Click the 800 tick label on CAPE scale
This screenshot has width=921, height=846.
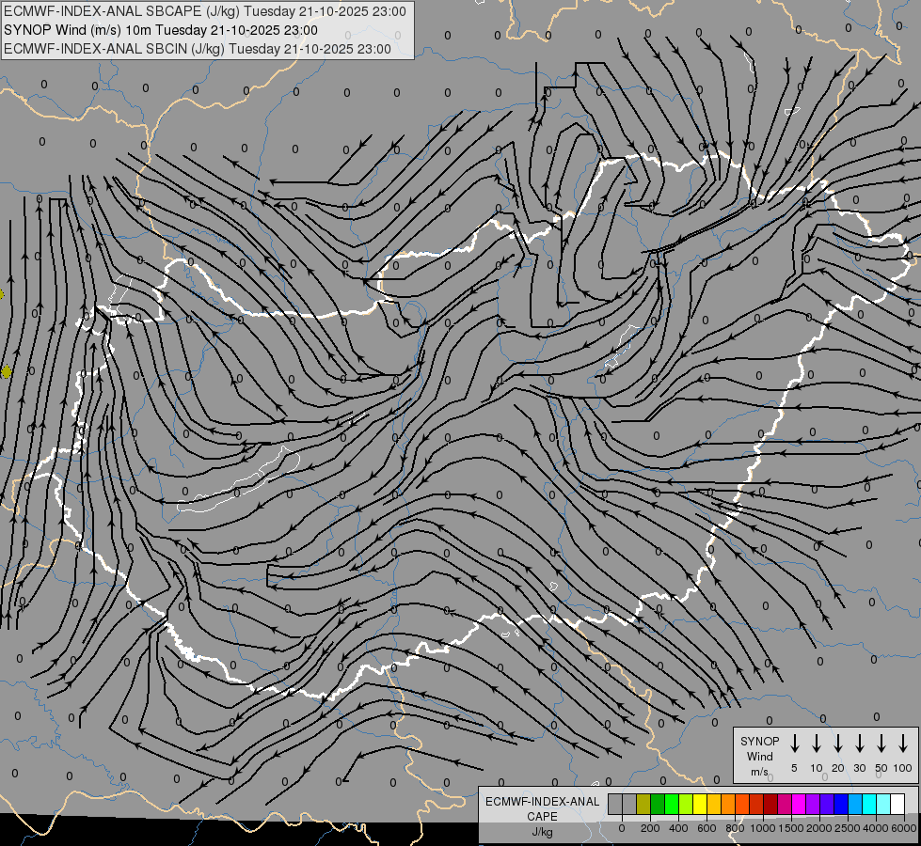[x=735, y=828]
